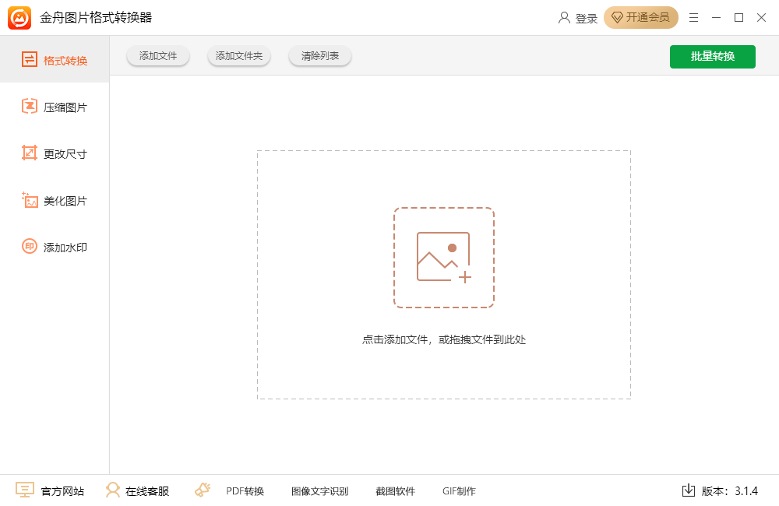Click the 添加文件夹 add folder button
Viewport: 779px width, 506px height.
point(238,55)
